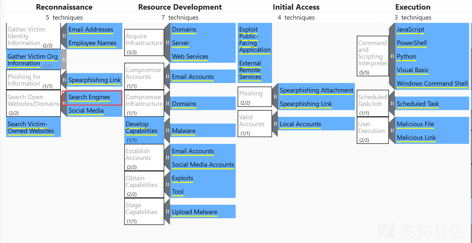
Task: Select the Exploits sub-technique
Action: (x=203, y=178)
